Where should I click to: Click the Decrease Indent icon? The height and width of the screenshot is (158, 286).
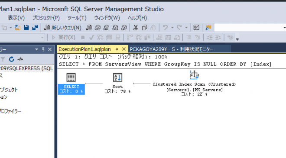(209, 38)
